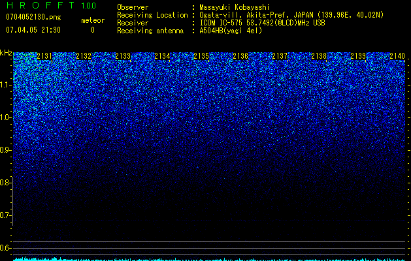Click observer name Masayuki Kobayashi
The image size is (411, 261).
(235, 7)
